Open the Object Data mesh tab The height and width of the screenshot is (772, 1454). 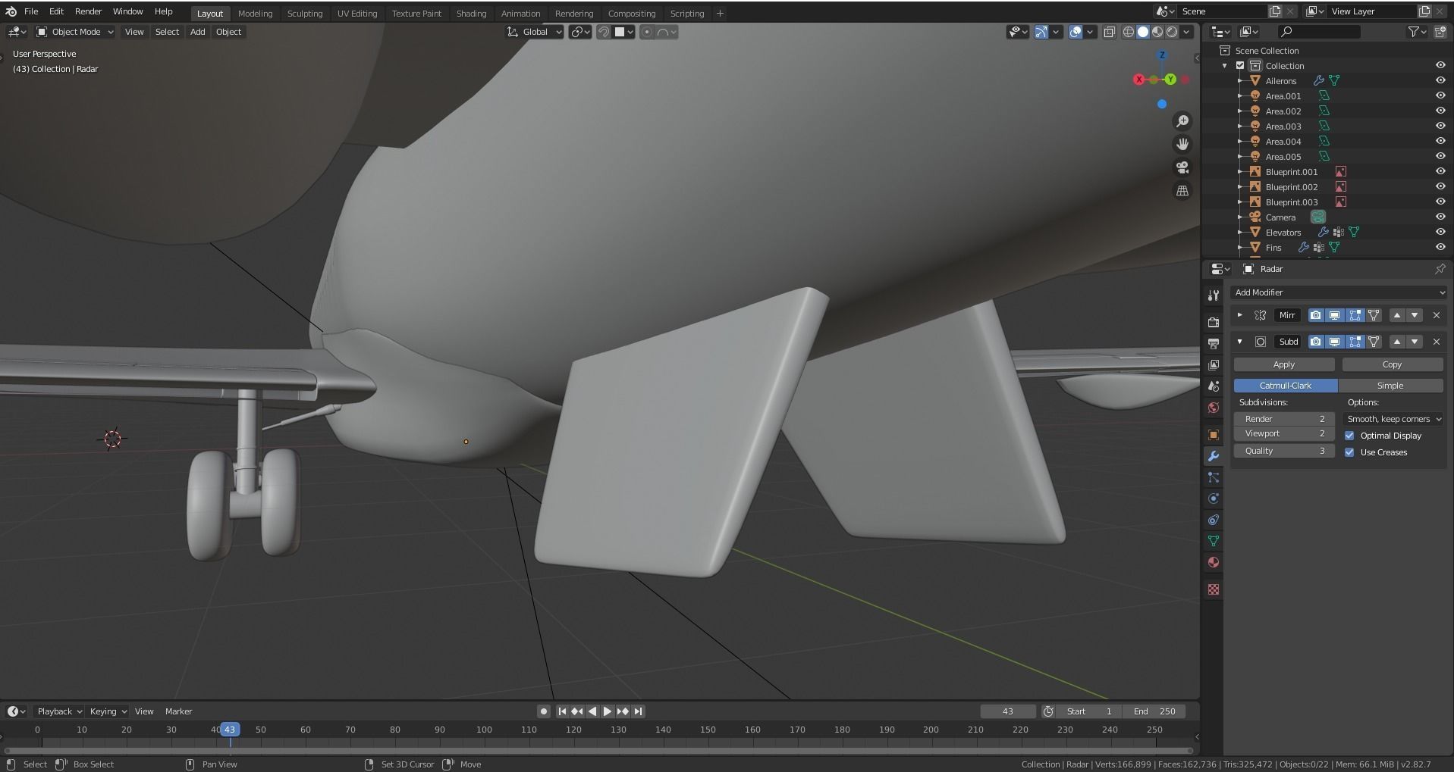click(x=1214, y=541)
